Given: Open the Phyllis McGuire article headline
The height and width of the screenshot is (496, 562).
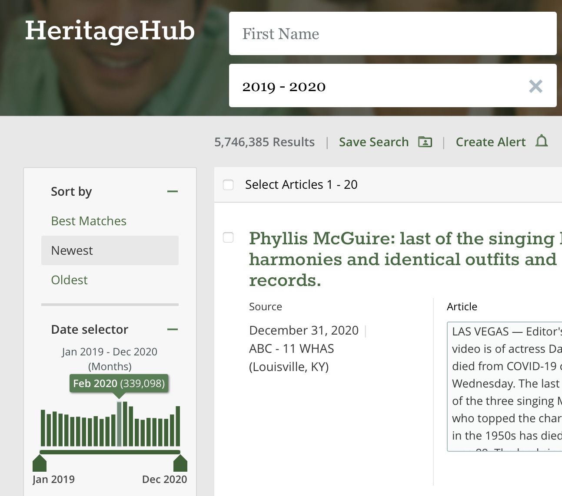Looking at the screenshot, I should pos(405,259).
